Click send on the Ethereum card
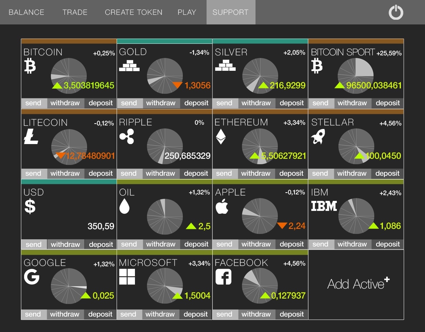 [x=225, y=174]
